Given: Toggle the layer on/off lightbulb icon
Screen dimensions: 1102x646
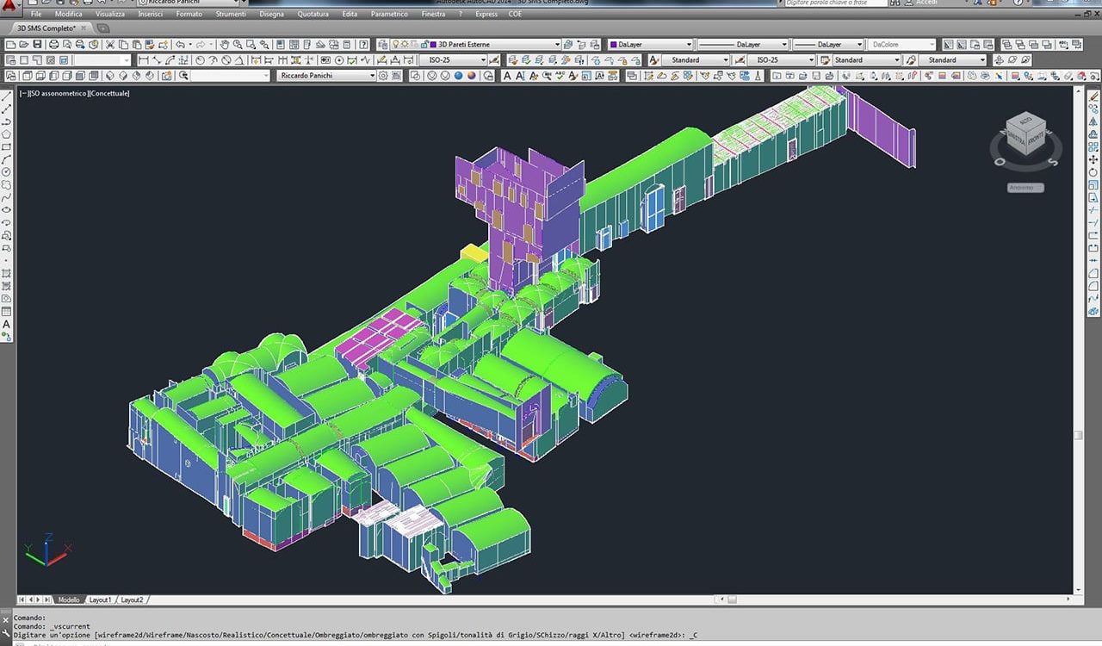Looking at the screenshot, I should coord(394,44).
